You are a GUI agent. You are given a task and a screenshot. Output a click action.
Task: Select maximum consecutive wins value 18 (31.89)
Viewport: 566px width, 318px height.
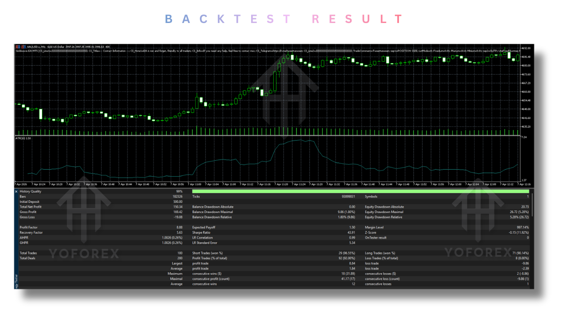click(347, 274)
